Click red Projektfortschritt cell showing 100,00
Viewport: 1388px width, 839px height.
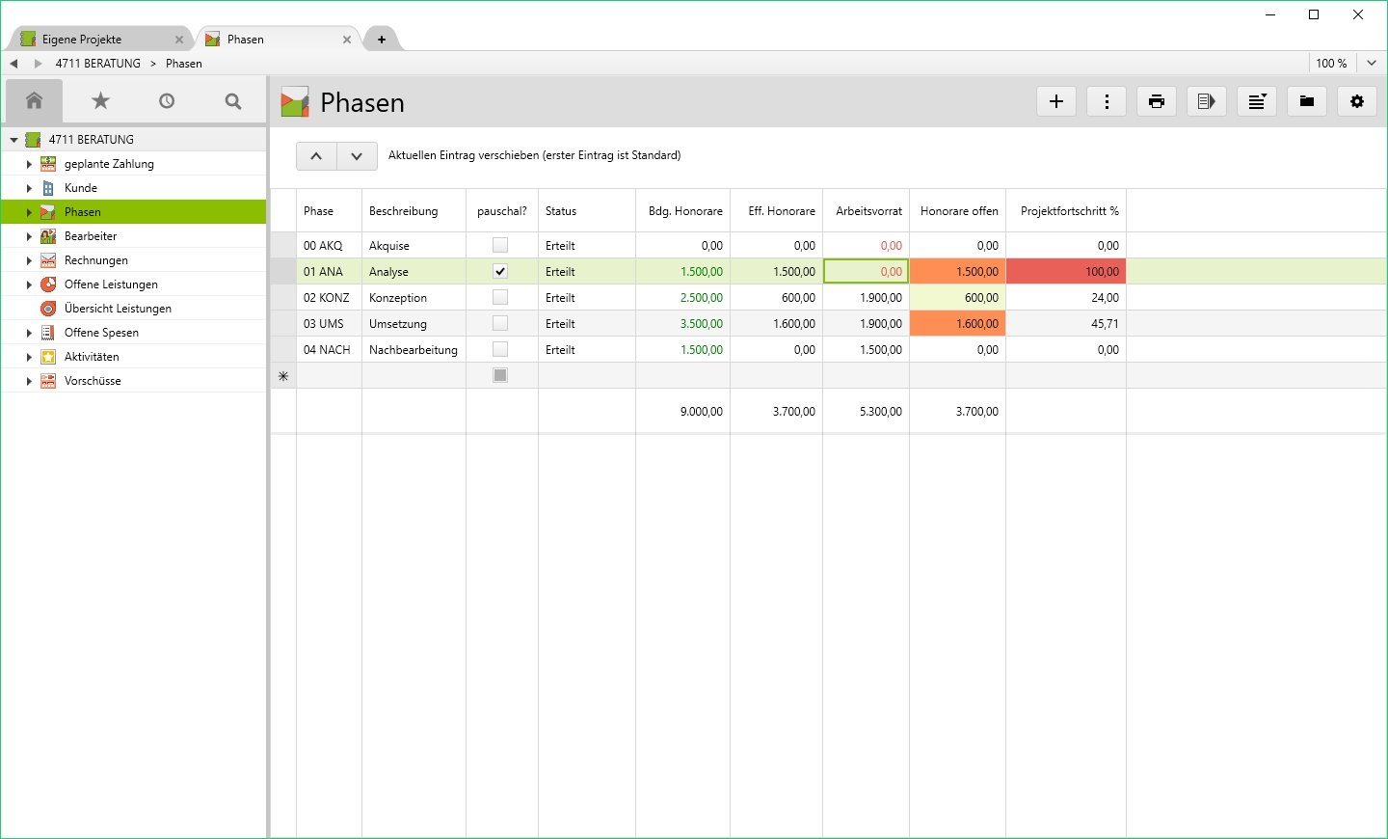click(x=1065, y=272)
